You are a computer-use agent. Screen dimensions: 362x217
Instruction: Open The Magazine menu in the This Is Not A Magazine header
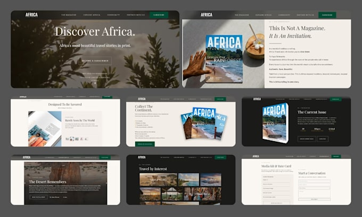[242, 15]
